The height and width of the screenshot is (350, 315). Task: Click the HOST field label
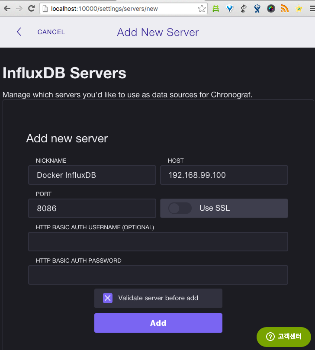(x=176, y=161)
